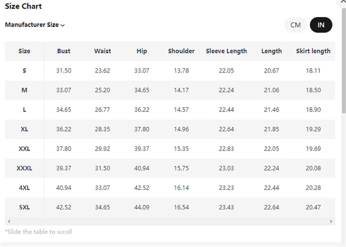This screenshot has height=247, width=346.
Task: Click the 5XL size row label
Action: [24, 208]
